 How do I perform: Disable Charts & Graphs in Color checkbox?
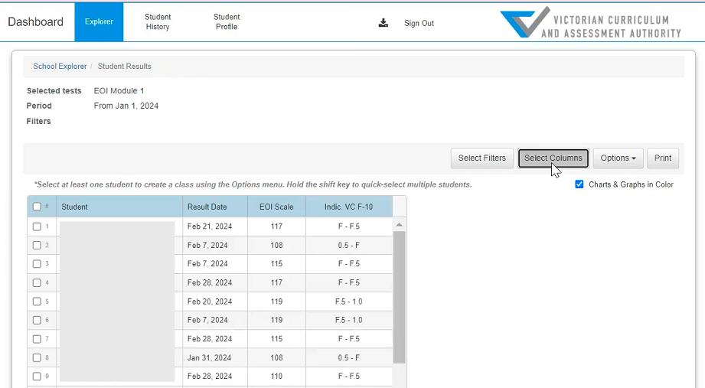coord(579,184)
